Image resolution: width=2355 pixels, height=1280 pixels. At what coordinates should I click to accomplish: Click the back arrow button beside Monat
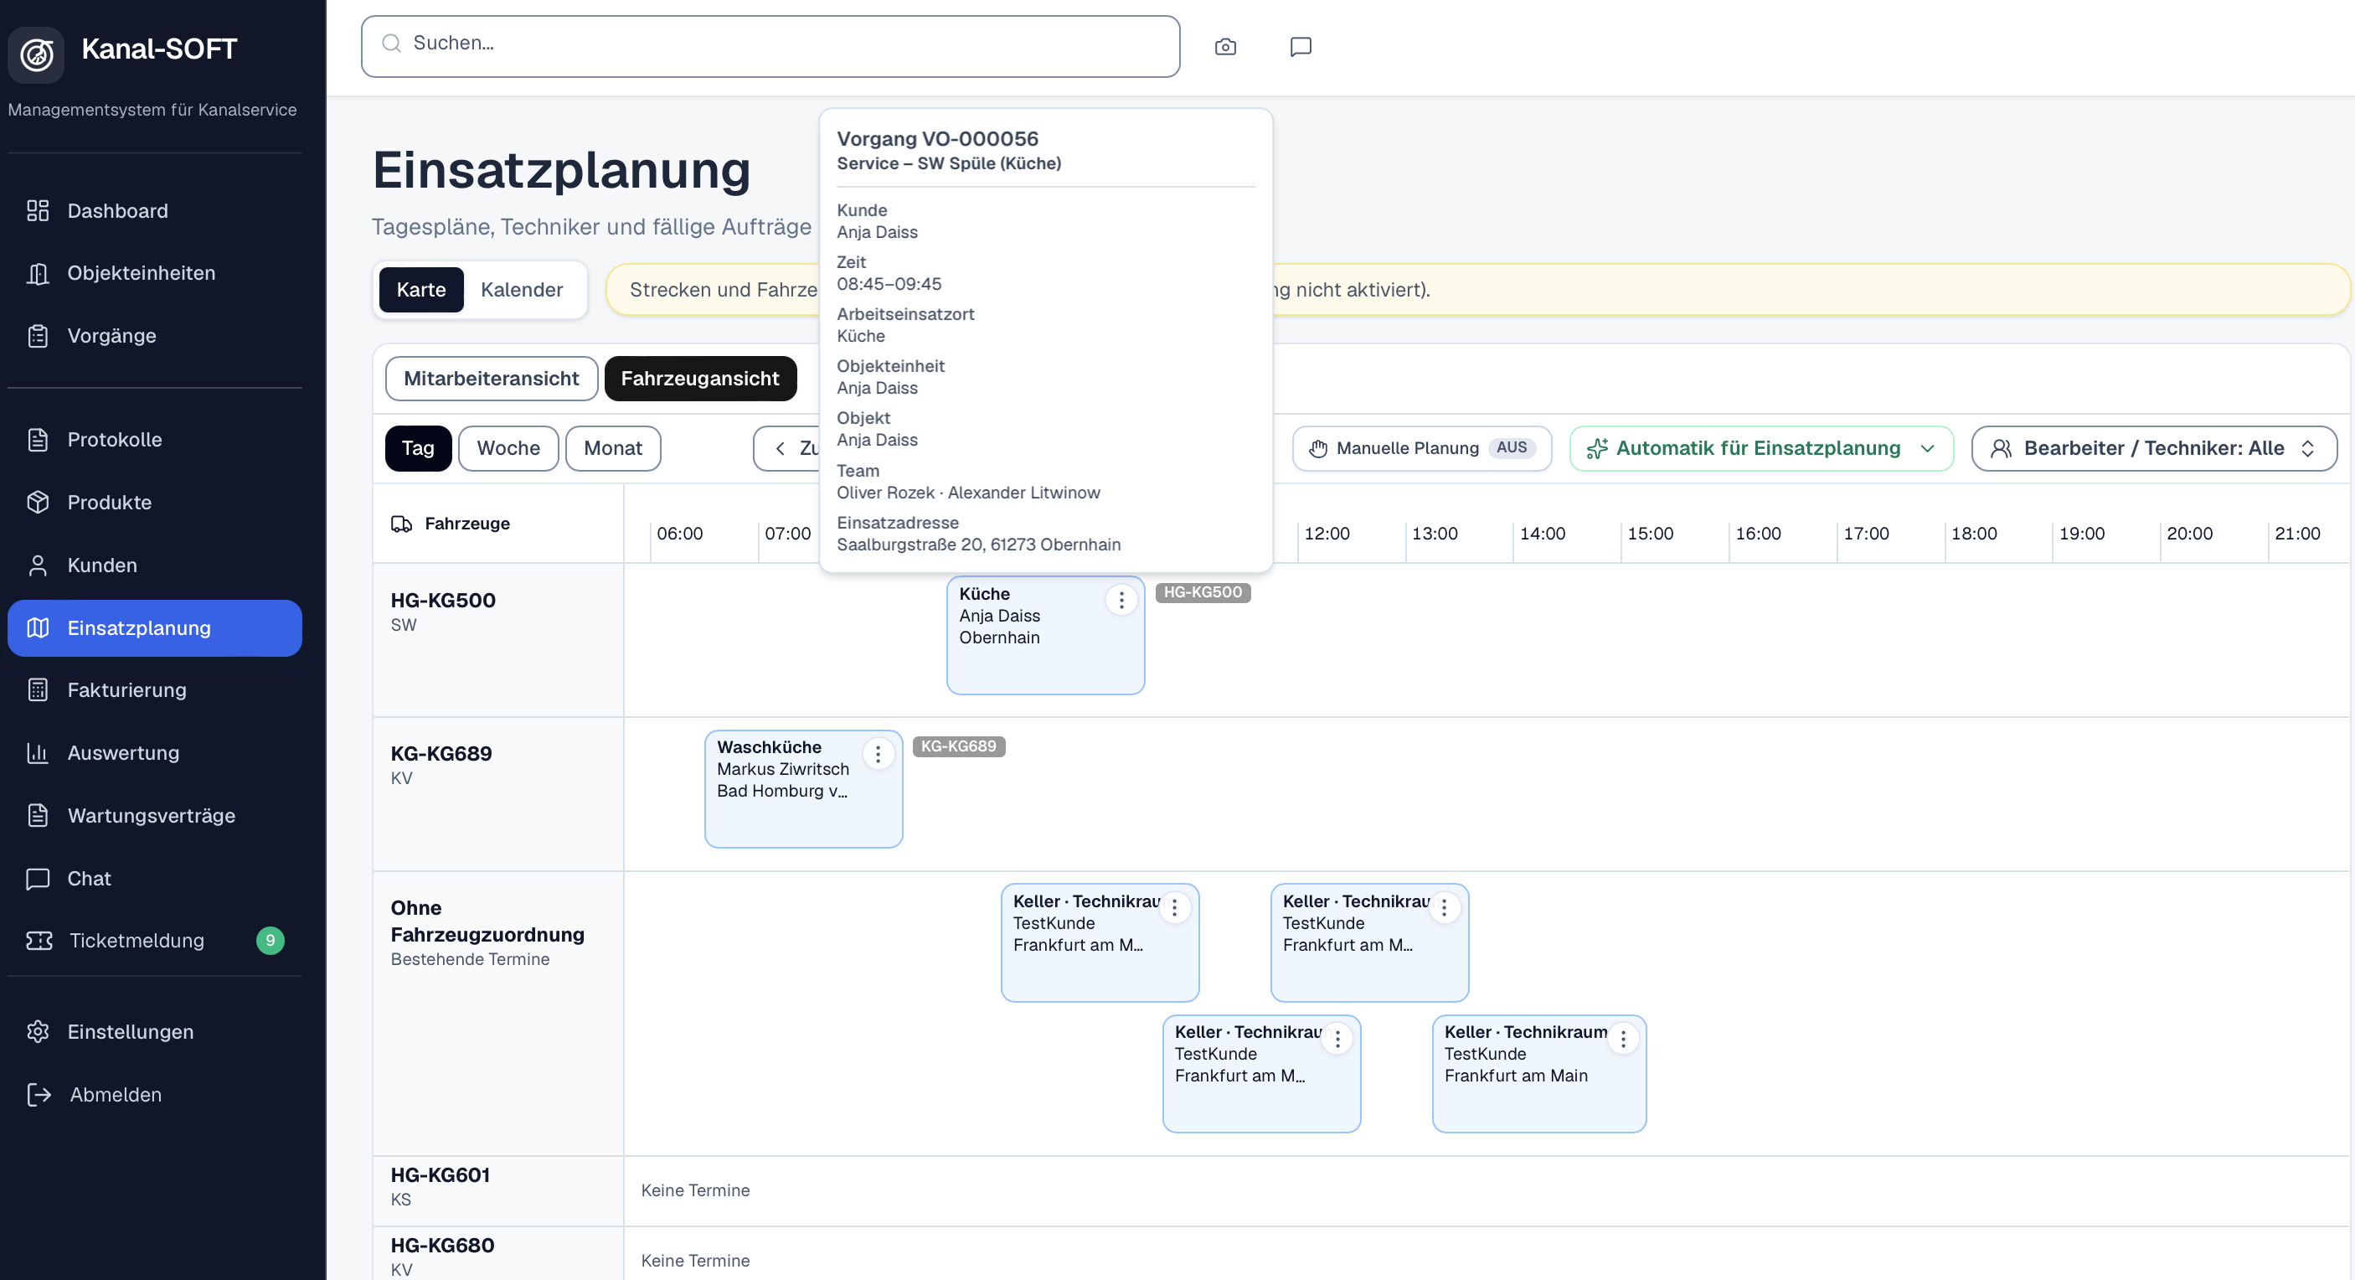tap(786, 448)
